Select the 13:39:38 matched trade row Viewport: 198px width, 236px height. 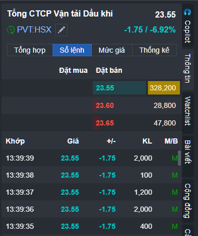92,175
